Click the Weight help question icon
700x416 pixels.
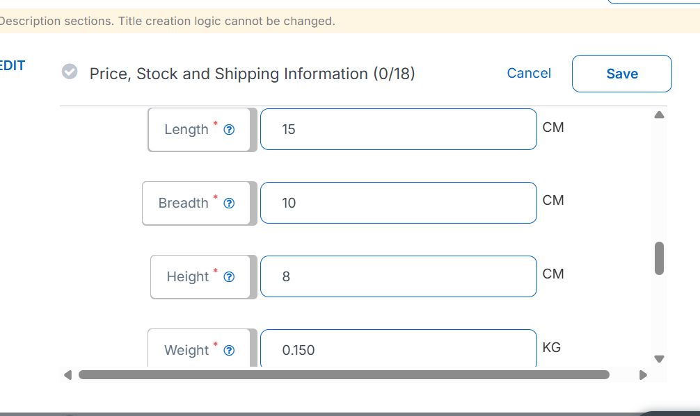tap(229, 351)
